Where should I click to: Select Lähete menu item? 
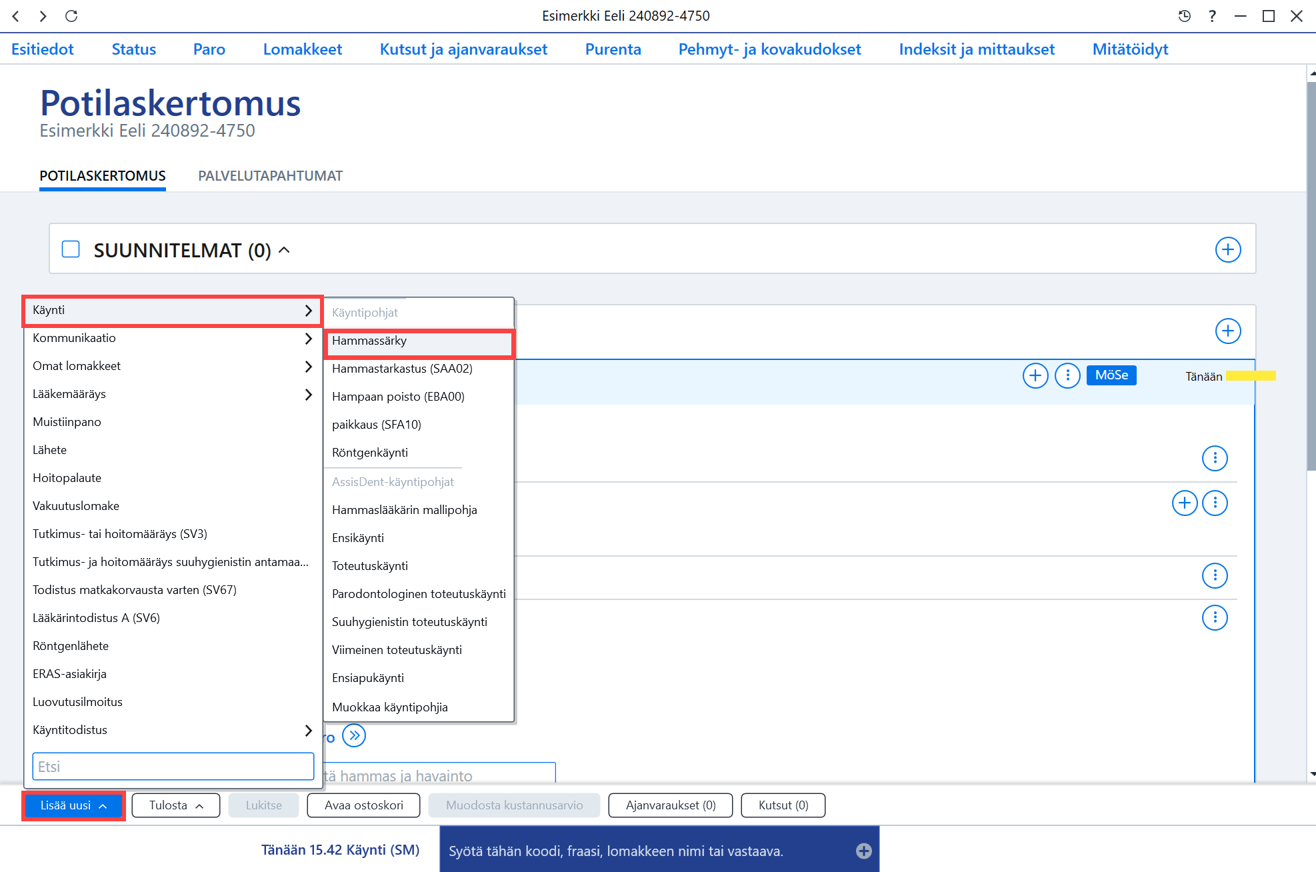pos(172,450)
